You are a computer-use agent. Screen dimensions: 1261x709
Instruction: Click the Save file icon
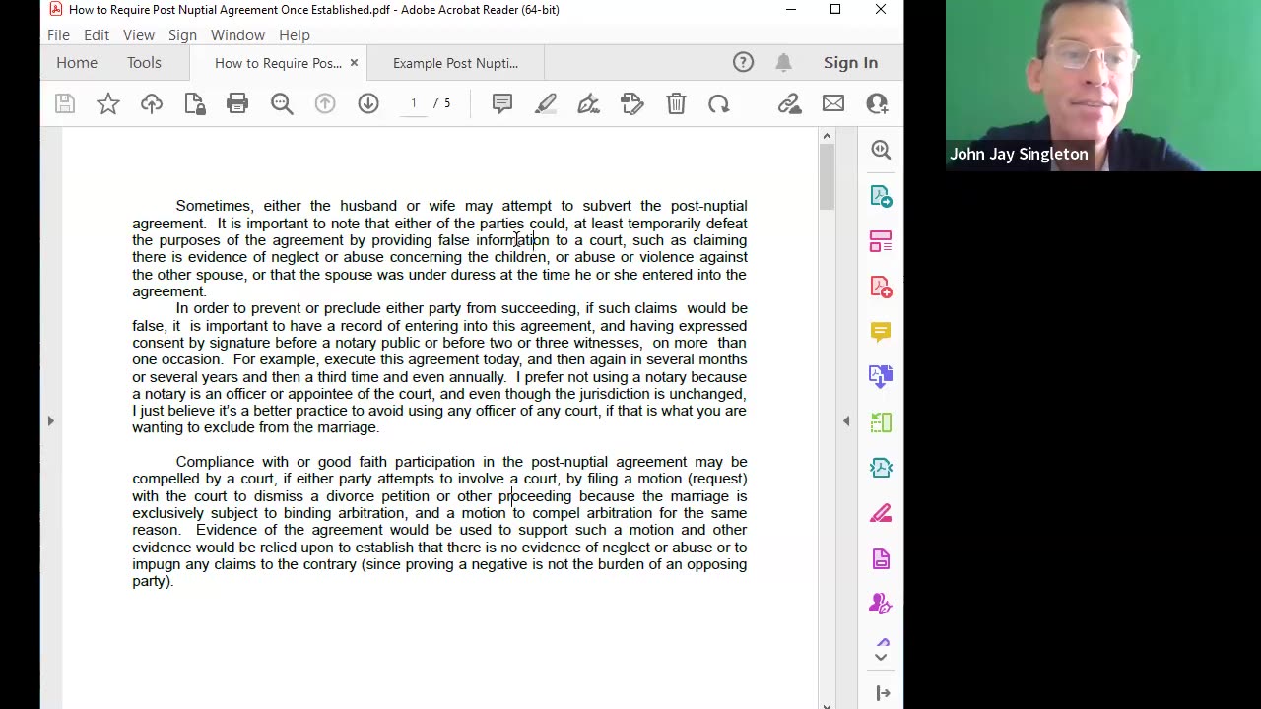[65, 103]
